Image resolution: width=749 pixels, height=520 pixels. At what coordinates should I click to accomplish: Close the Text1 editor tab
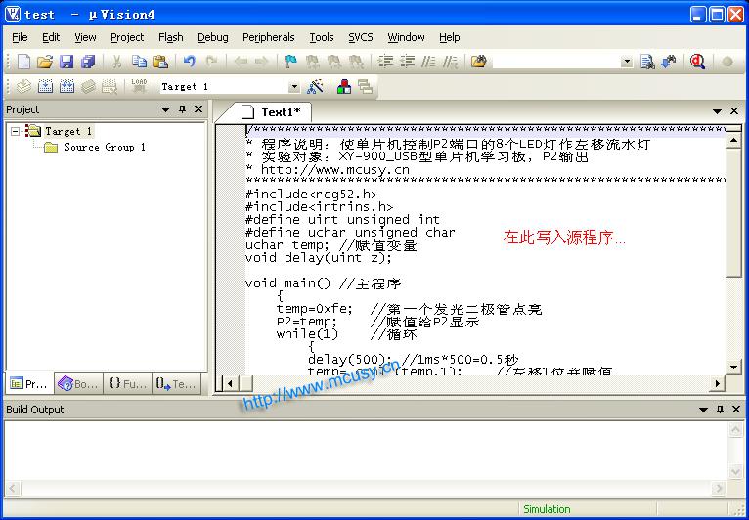click(734, 111)
